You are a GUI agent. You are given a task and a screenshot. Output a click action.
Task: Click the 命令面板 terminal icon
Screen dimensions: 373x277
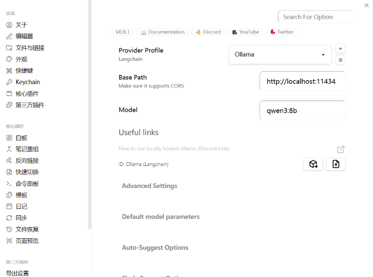[9, 184]
